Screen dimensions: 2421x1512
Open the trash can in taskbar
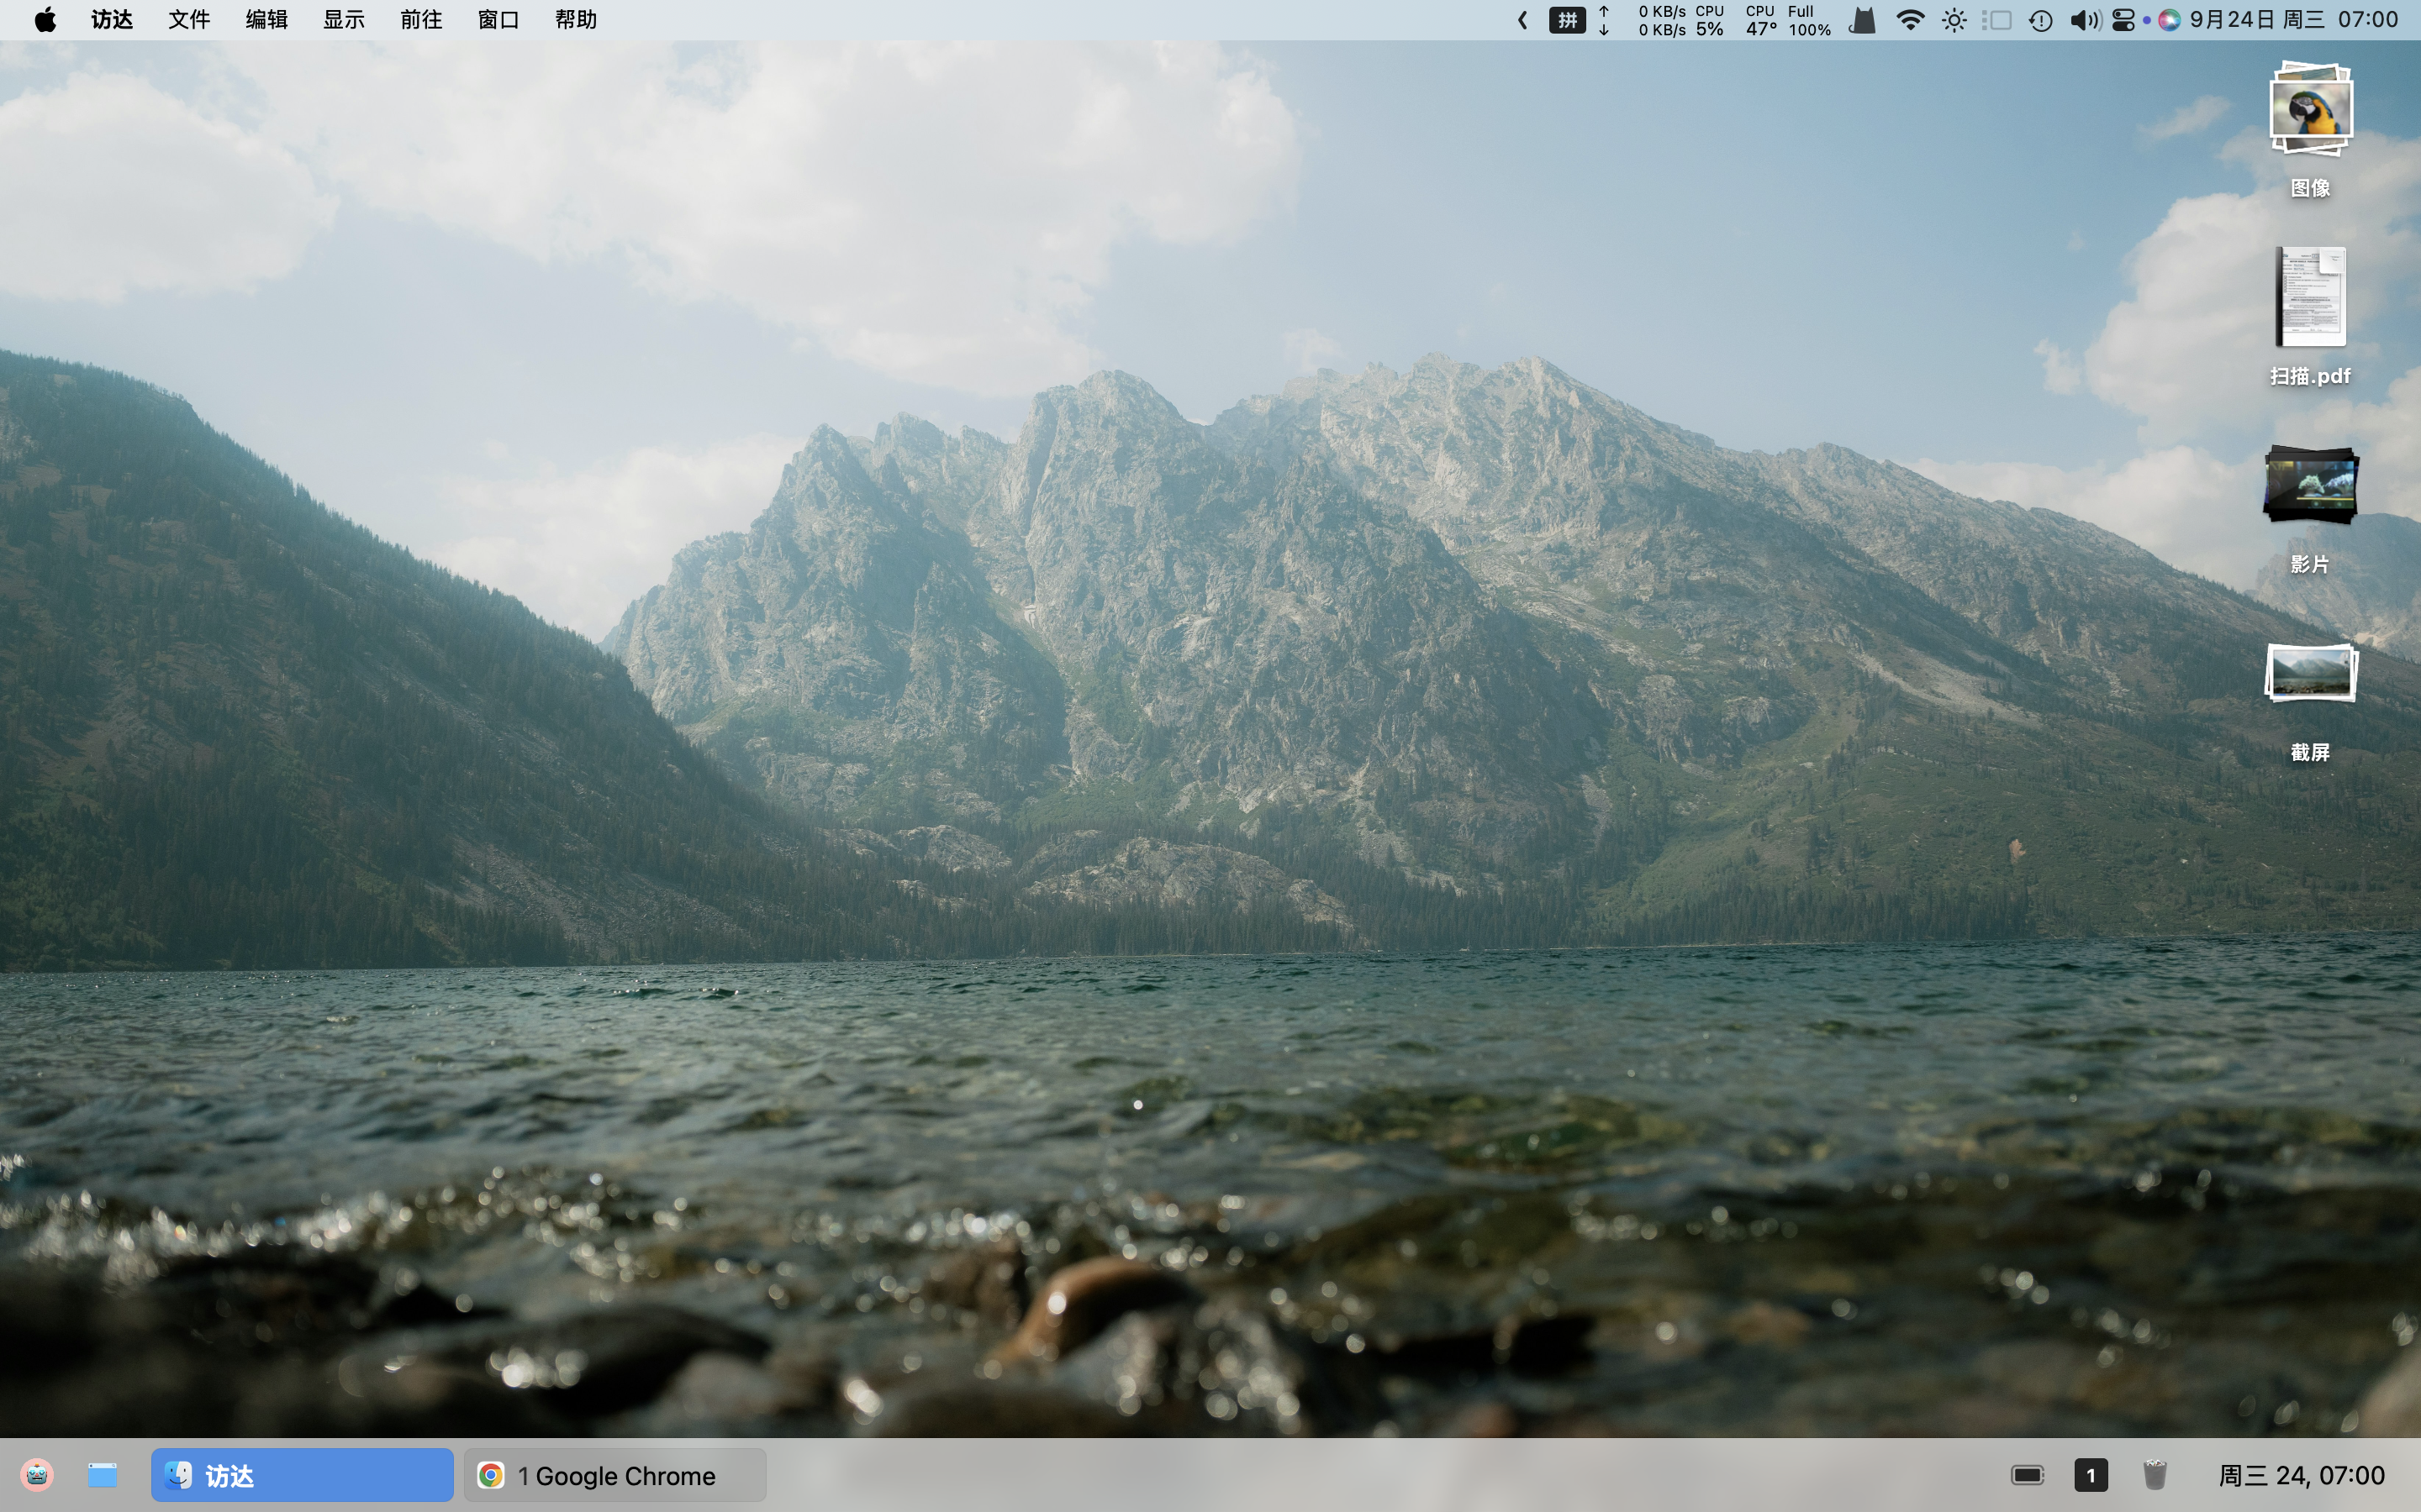(2154, 1475)
